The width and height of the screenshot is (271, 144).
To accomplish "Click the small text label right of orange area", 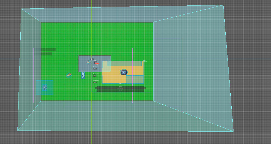I will click(144, 61).
